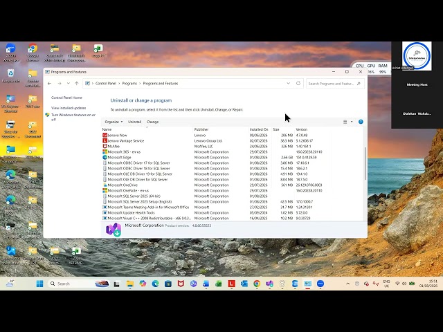This screenshot has width=443, height=332.
Task: Click the change view icon in toolbar
Action: click(345, 122)
